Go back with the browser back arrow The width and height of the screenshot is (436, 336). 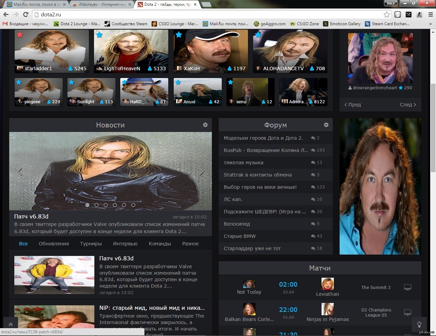(x=6, y=14)
